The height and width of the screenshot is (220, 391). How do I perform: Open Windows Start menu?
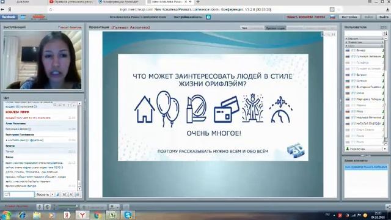pos(7,215)
